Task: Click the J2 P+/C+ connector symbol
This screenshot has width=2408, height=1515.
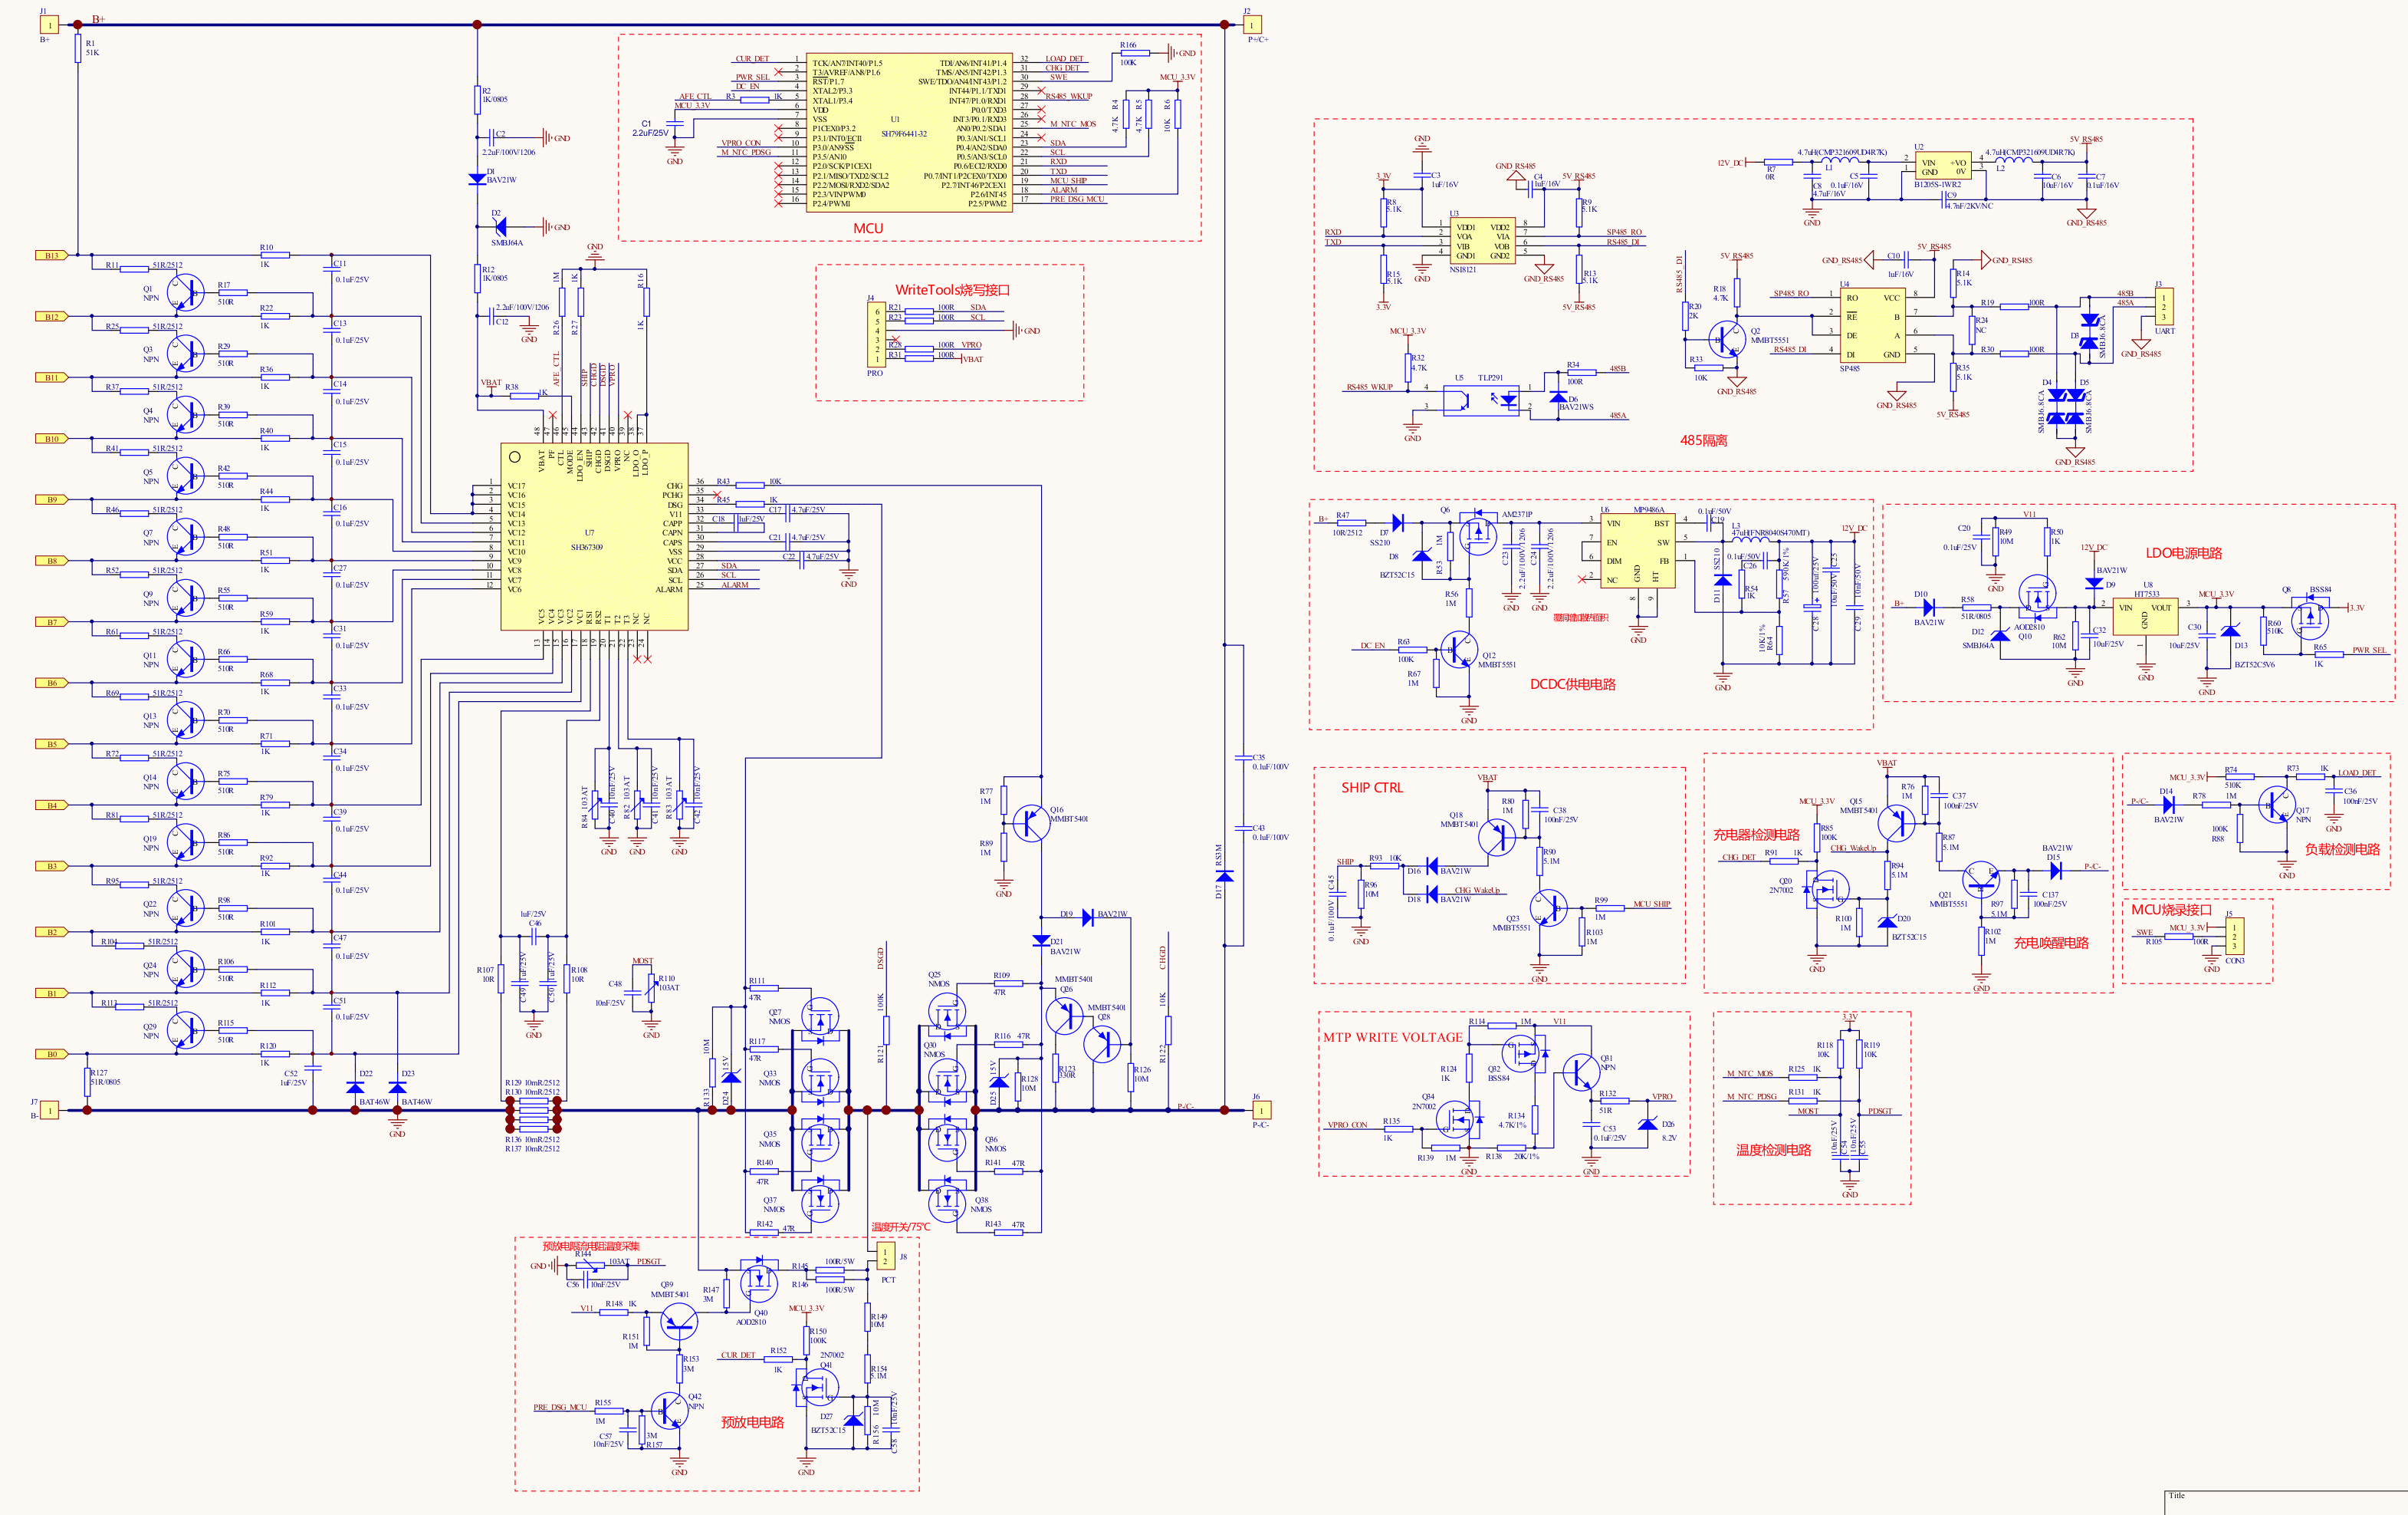Action: 1252,25
